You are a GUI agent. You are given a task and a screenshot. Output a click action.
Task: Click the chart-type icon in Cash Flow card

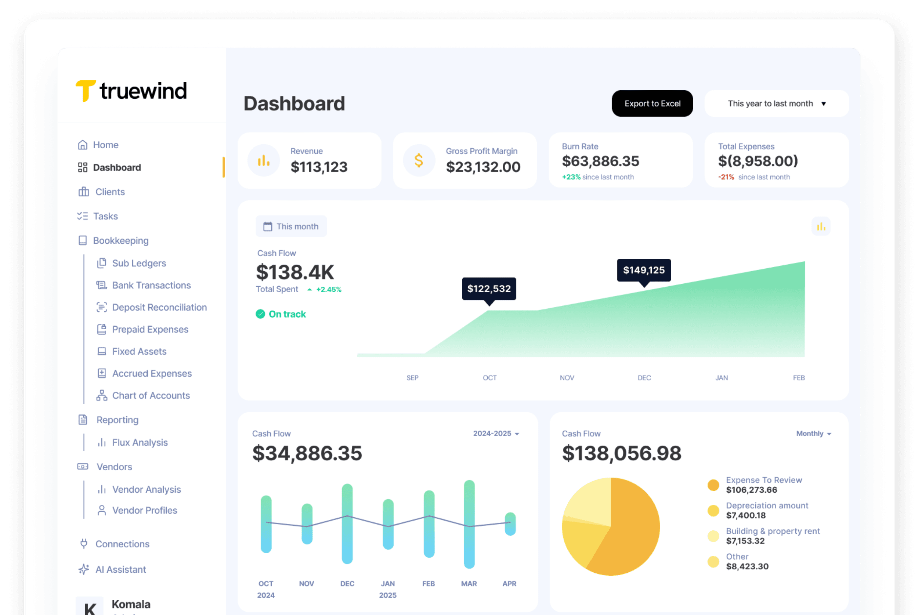(820, 226)
